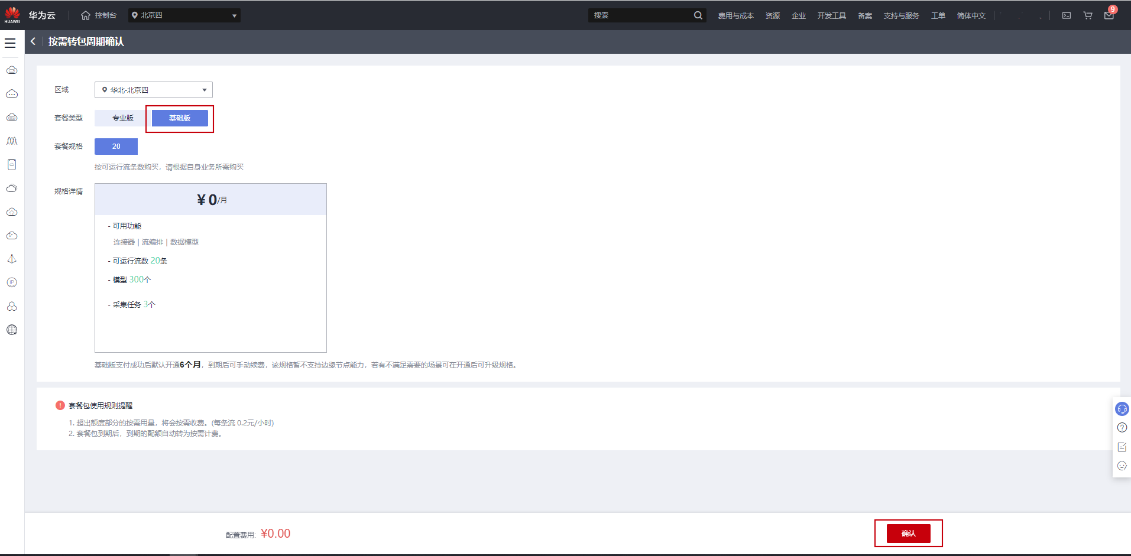Open the headset customer service widget
Viewport: 1131px width, 556px height.
[x=1122, y=409]
